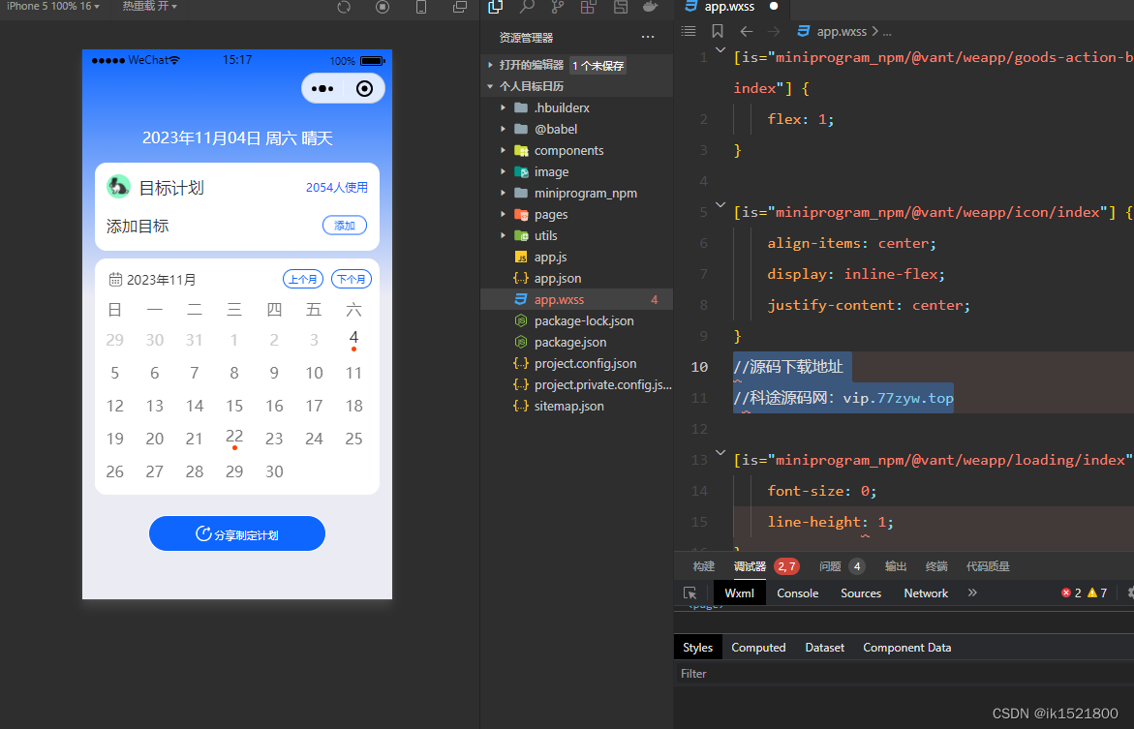This screenshot has height=729, width=1134.
Task: Expand the .hbuilderx folder
Action: point(504,107)
